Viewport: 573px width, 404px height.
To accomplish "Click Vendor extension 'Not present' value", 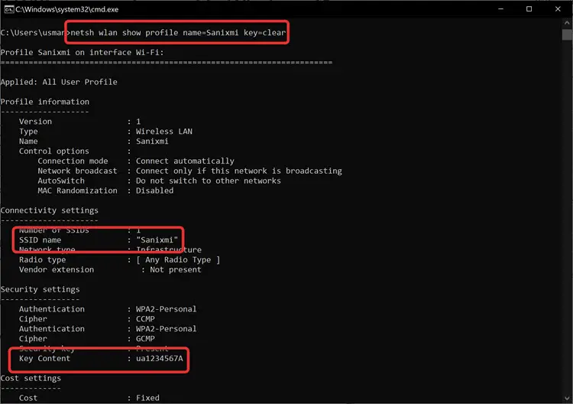I will click(x=176, y=269).
